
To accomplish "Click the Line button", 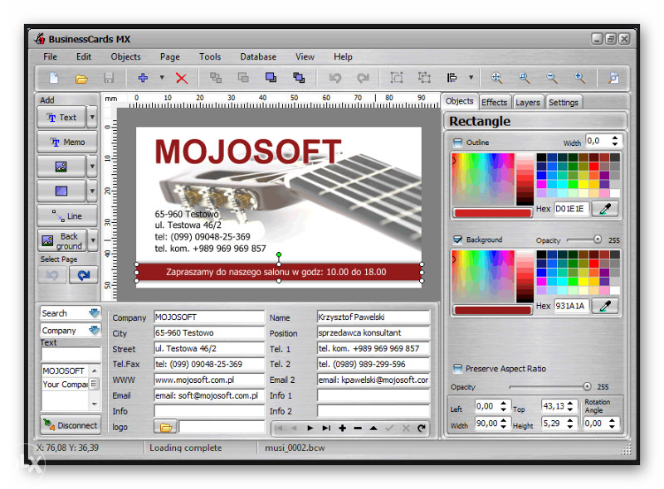I will pyautogui.click(x=67, y=216).
